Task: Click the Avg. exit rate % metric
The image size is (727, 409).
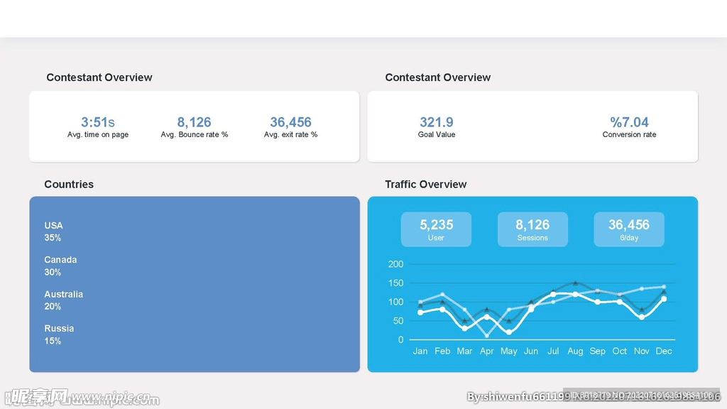Action: (x=290, y=126)
